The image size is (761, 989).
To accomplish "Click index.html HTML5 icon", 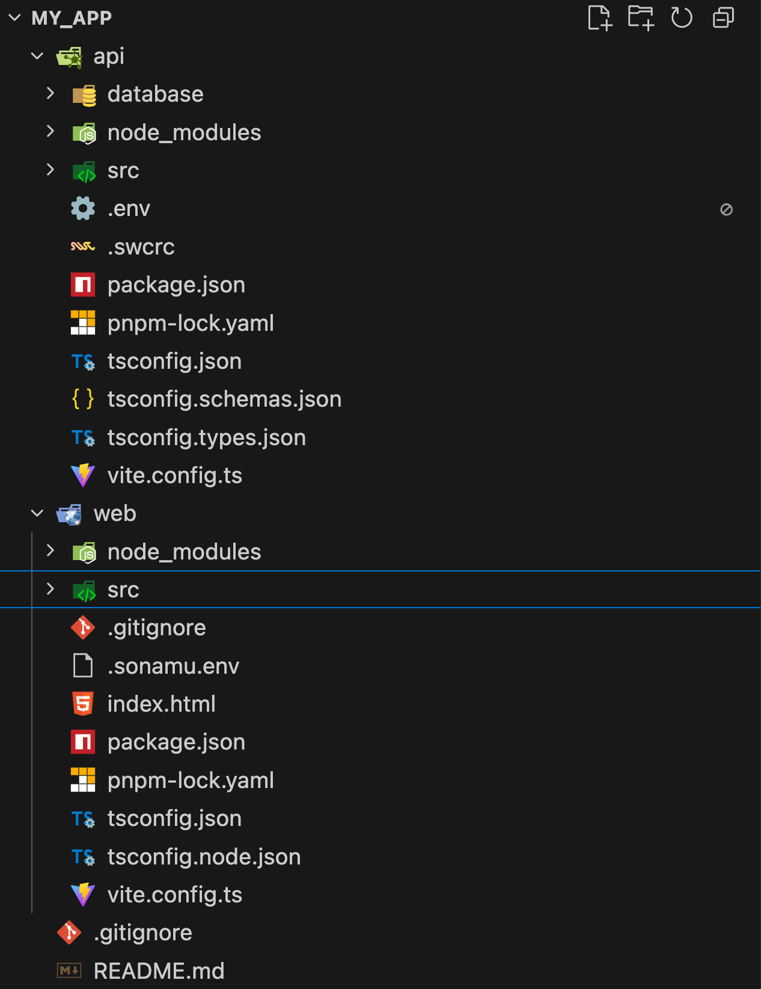I will point(83,704).
